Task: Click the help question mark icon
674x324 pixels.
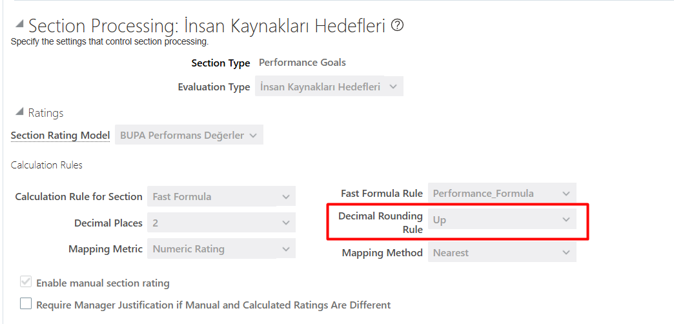Action: click(397, 25)
